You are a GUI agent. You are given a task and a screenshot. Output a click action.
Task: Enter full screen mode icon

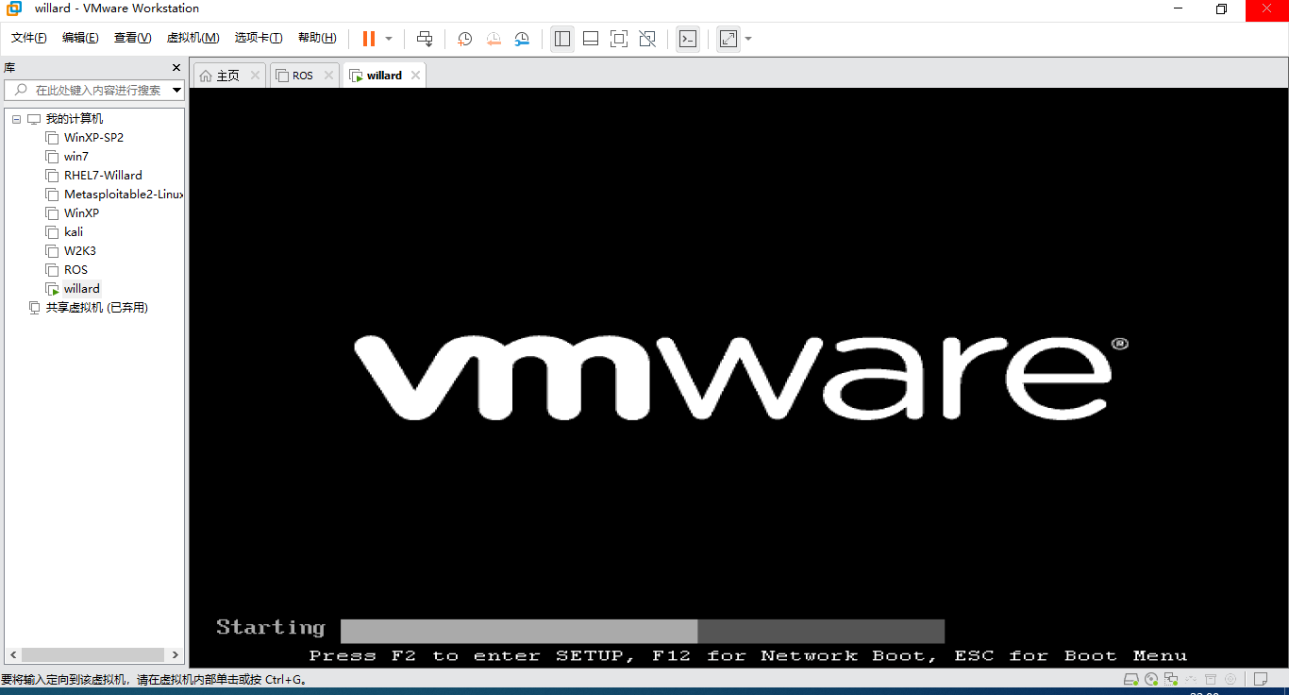[619, 39]
